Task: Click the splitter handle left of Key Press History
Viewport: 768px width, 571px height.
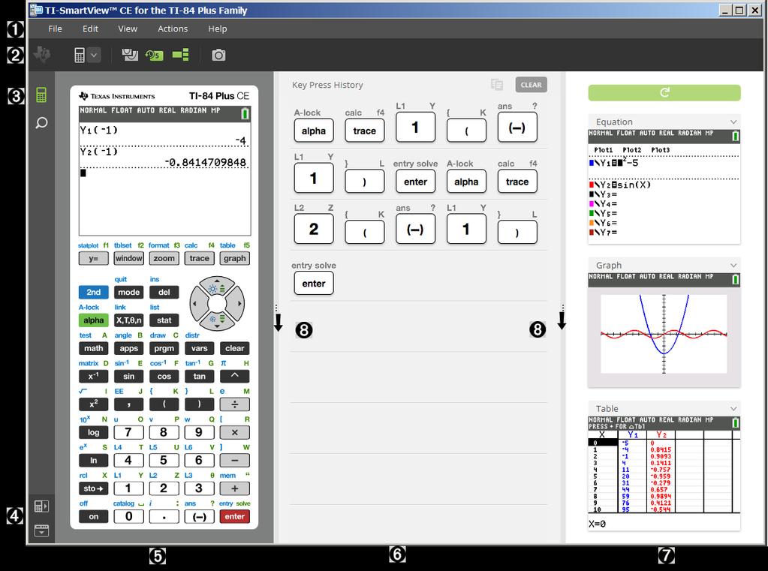Action: click(x=277, y=308)
